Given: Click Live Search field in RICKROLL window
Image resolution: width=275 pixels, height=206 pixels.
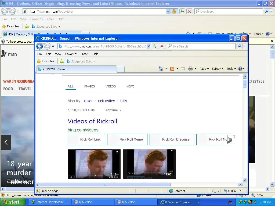Looking at the screenshot, I should pos(201,46).
